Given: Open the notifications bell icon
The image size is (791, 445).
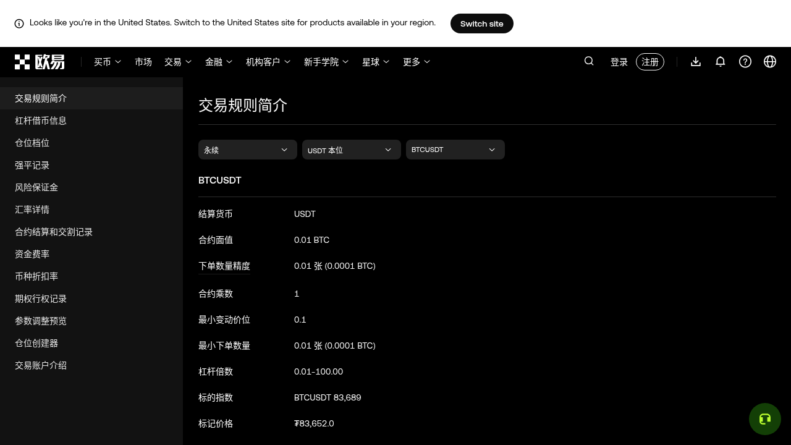Looking at the screenshot, I should point(721,62).
